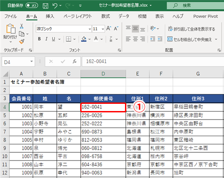This screenshot has height=178, width=224.
Task: Select cell containing 690-0873
Action: [x=103, y=132]
